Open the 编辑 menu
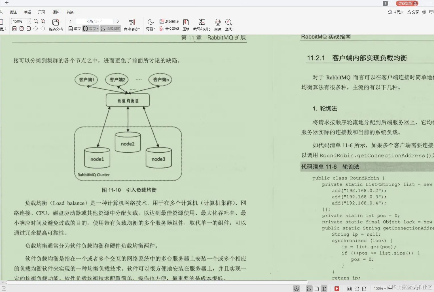 (27, 12)
